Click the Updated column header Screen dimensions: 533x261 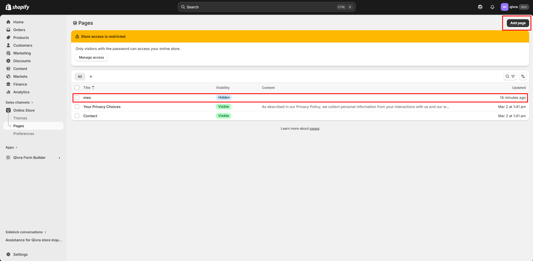(x=519, y=88)
